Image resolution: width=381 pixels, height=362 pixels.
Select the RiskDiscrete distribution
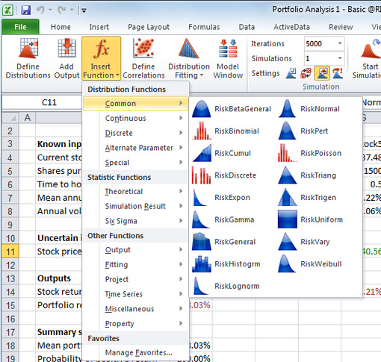(x=224, y=175)
